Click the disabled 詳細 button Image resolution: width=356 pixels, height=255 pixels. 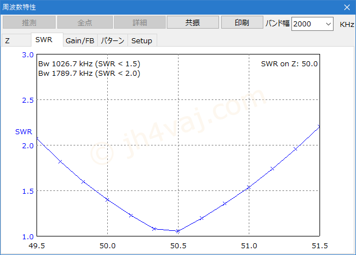pyautogui.click(x=140, y=22)
